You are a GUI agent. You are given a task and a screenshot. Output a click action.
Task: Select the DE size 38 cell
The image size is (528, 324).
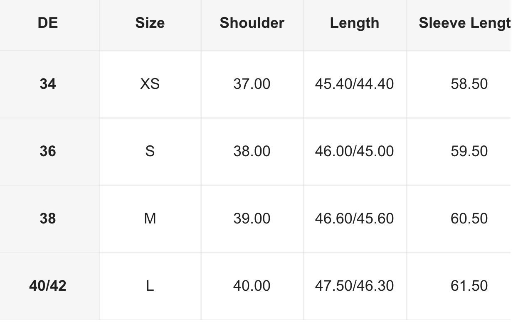pyautogui.click(x=48, y=218)
